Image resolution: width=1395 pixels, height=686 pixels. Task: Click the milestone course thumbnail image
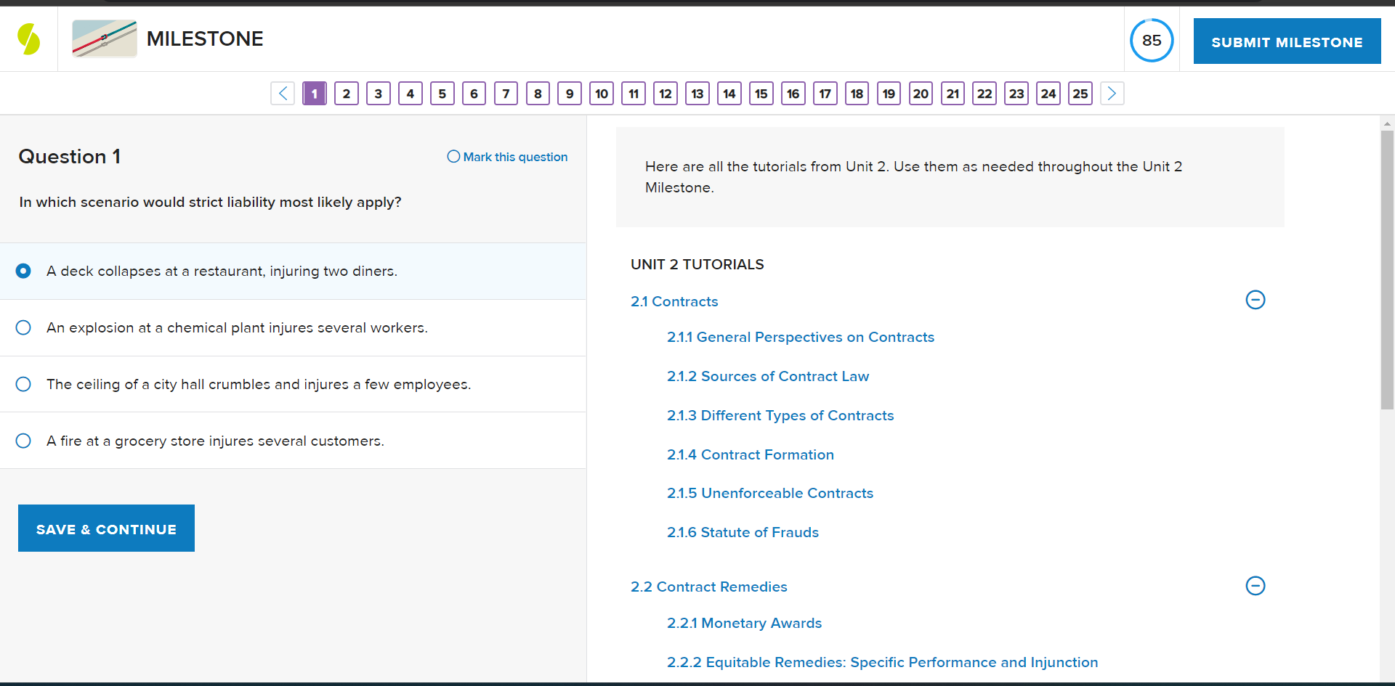[105, 38]
